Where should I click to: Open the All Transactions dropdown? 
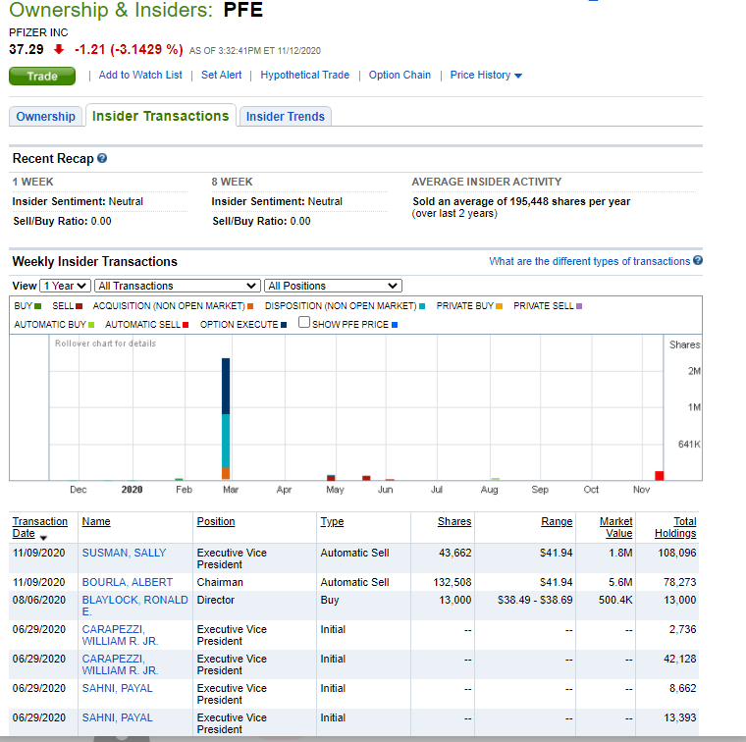point(177,286)
